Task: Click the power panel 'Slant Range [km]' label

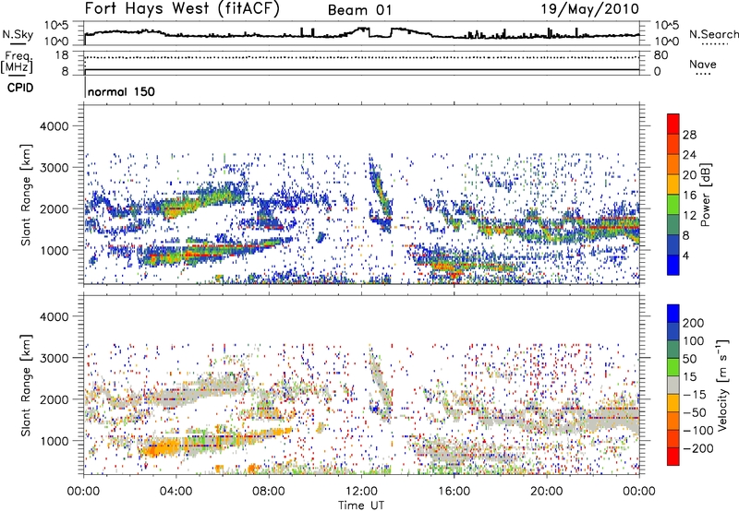Action: point(26,195)
